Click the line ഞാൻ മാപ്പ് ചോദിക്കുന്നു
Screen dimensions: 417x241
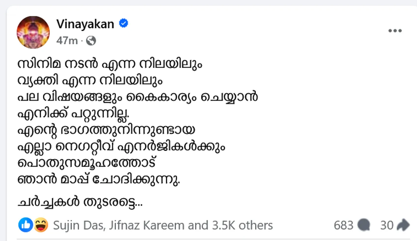(x=99, y=180)
